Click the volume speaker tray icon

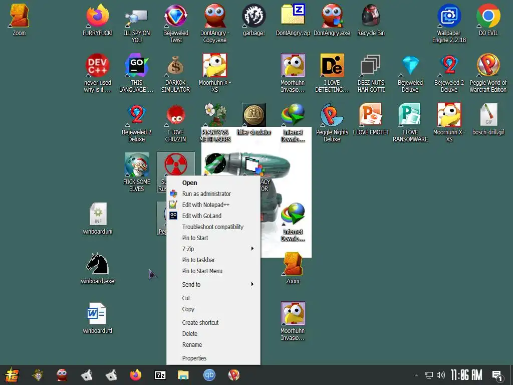(441, 375)
